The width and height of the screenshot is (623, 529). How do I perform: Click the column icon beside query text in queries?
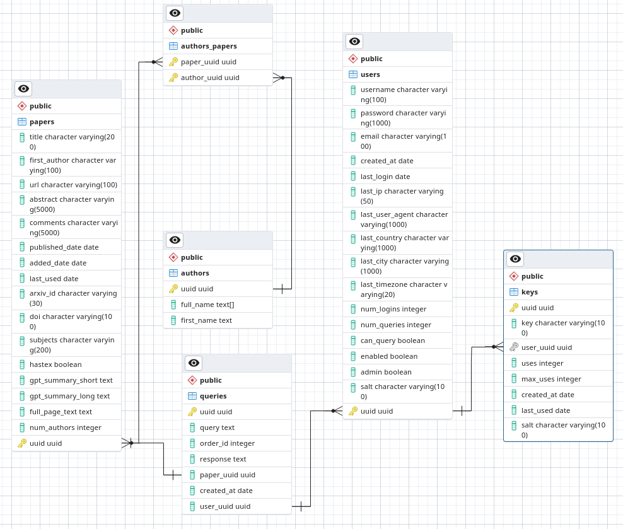point(192,427)
